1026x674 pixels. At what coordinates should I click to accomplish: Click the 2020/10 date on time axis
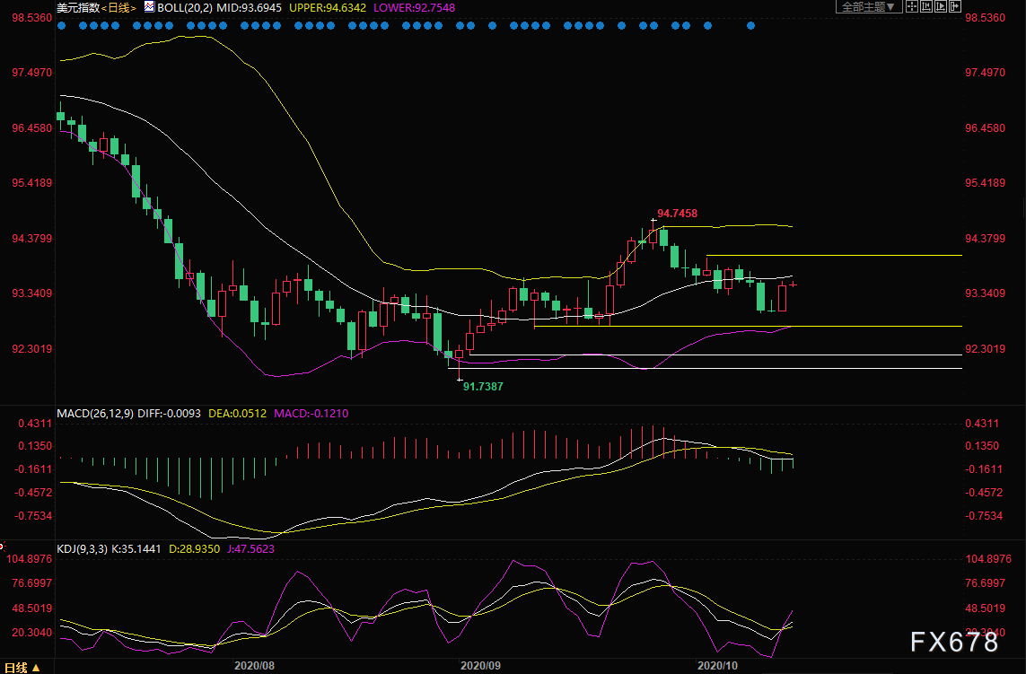point(717,666)
